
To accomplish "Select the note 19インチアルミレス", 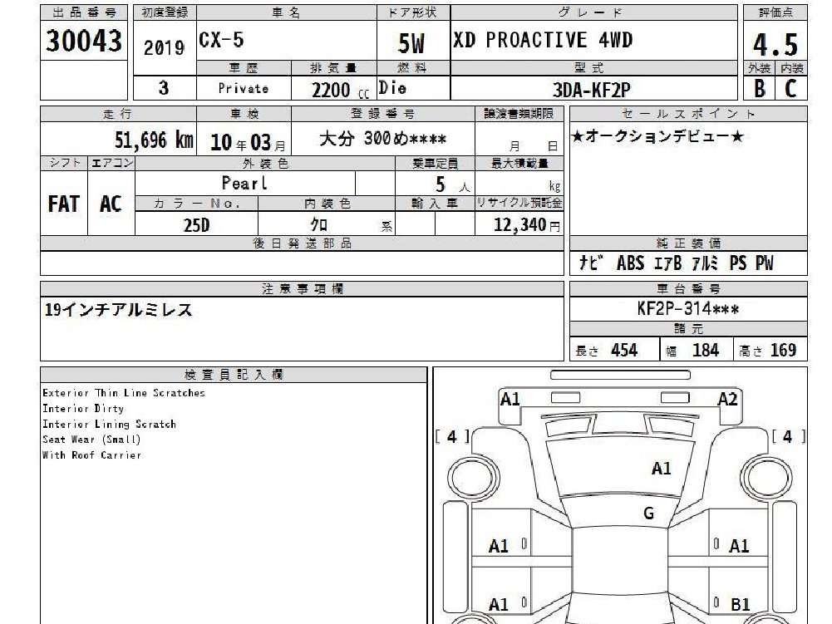I will (118, 310).
